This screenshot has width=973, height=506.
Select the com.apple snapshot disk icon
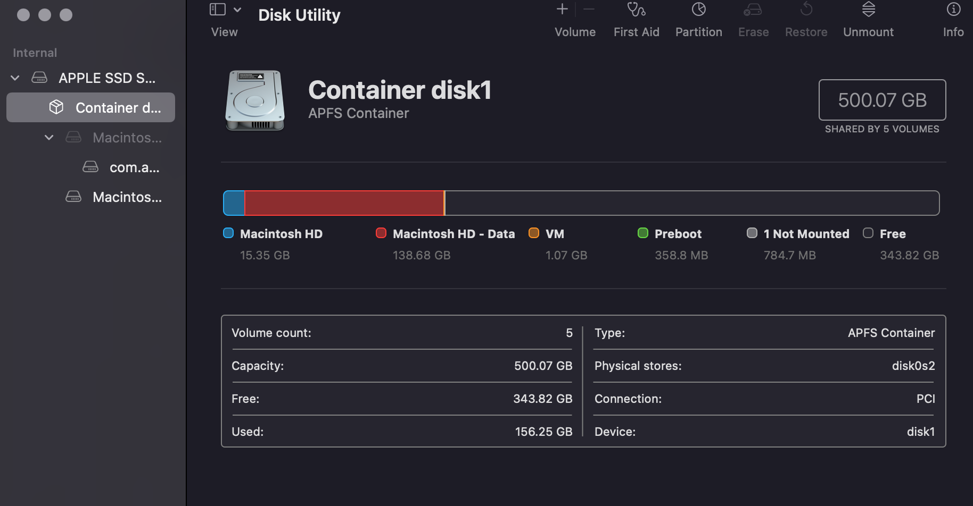[x=90, y=167]
